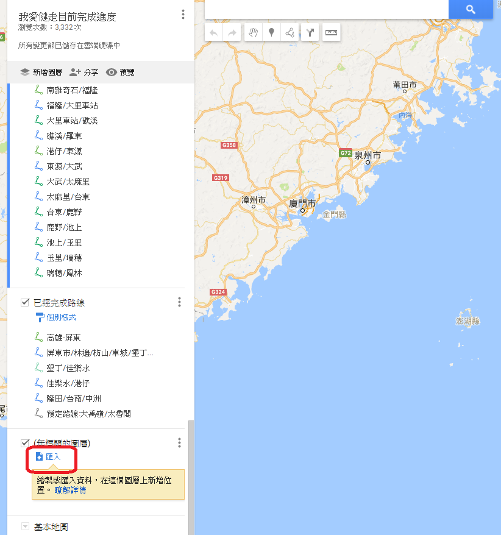Click the G358 road shield on map
This screenshot has height=535, width=501.
(229, 145)
